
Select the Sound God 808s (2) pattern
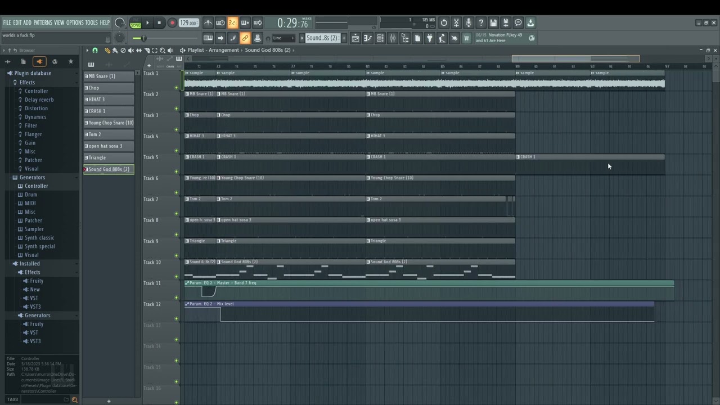109,169
